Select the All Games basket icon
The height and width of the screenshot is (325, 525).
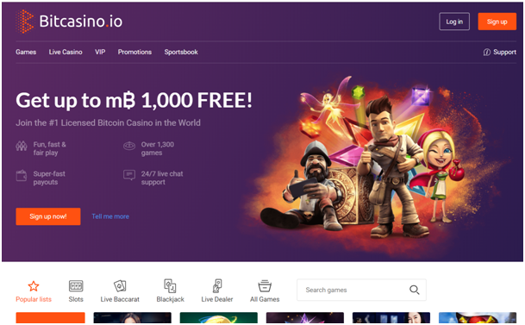pos(265,286)
